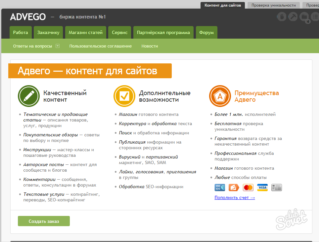The height and width of the screenshot is (242, 319).
Task: Click Бесплатная проверка уникальности item
Action: [x=239, y=126]
